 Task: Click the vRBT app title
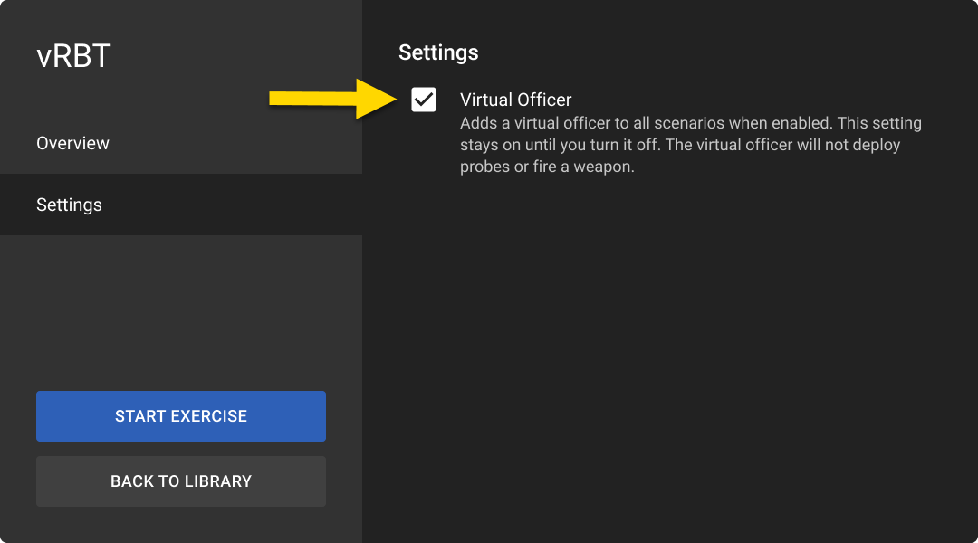coord(73,56)
